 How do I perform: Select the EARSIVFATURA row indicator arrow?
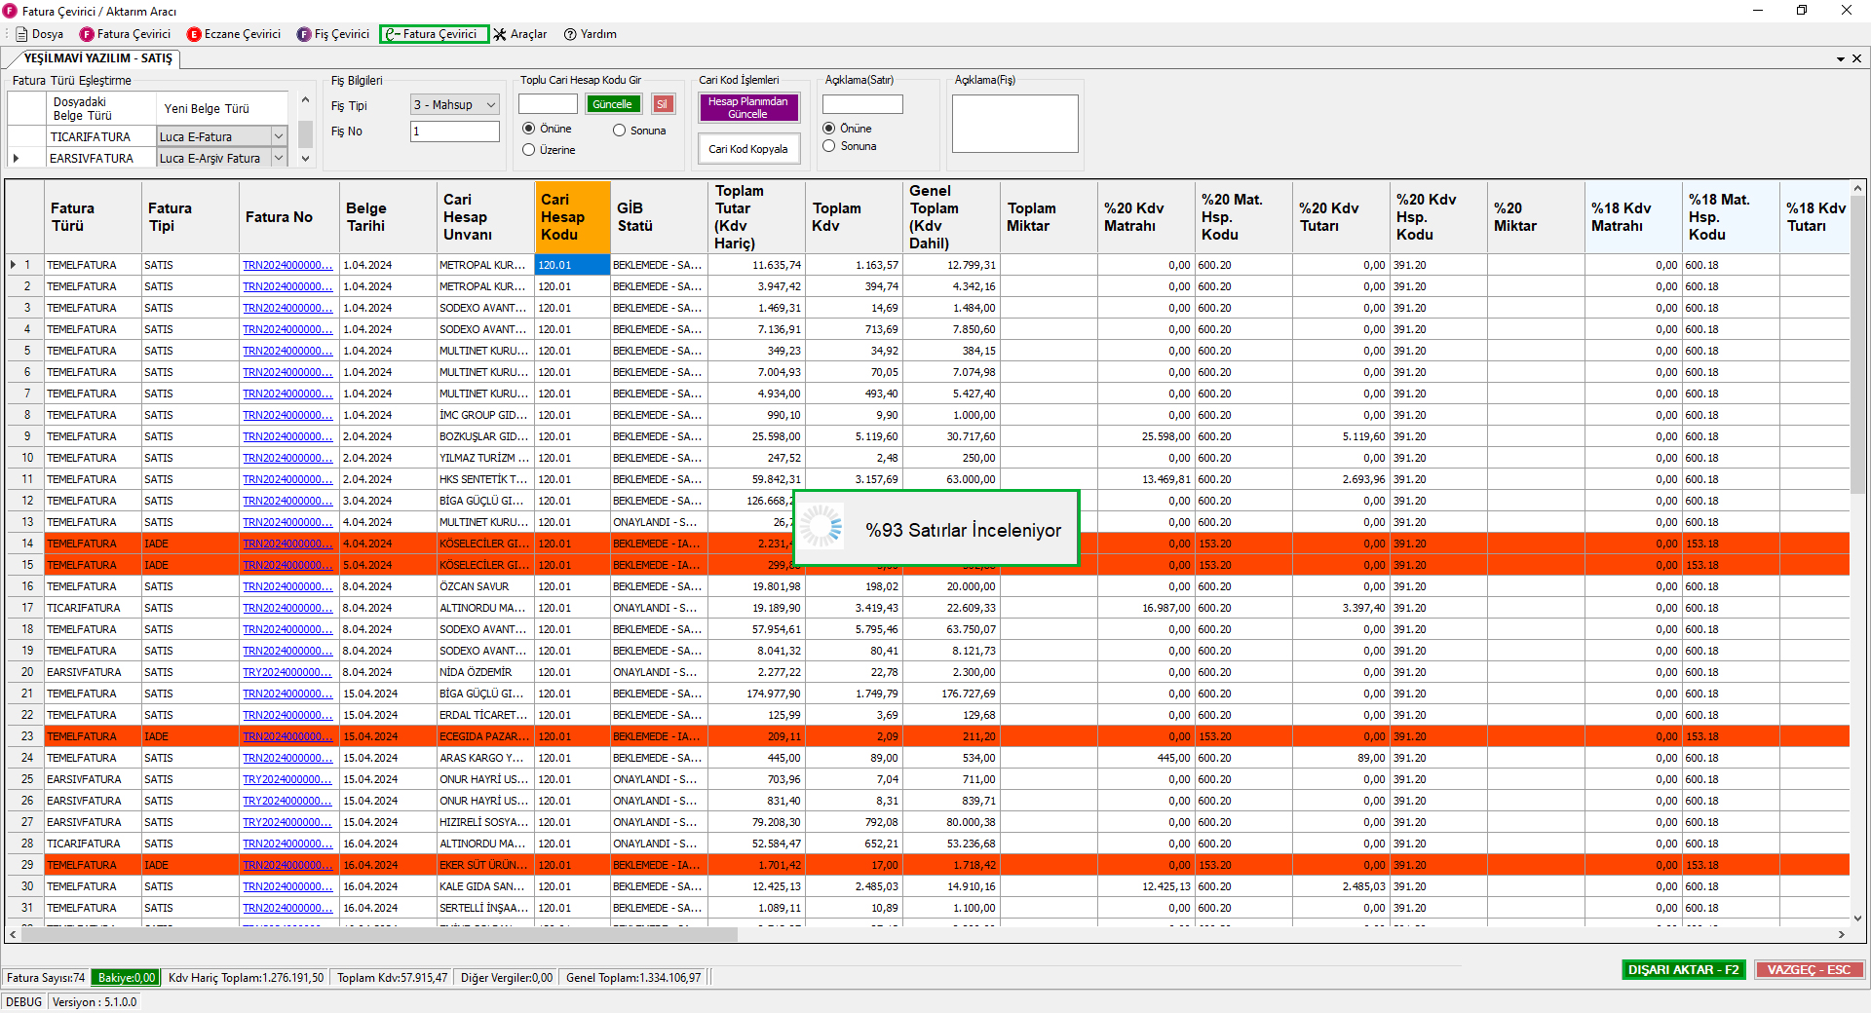(16, 158)
